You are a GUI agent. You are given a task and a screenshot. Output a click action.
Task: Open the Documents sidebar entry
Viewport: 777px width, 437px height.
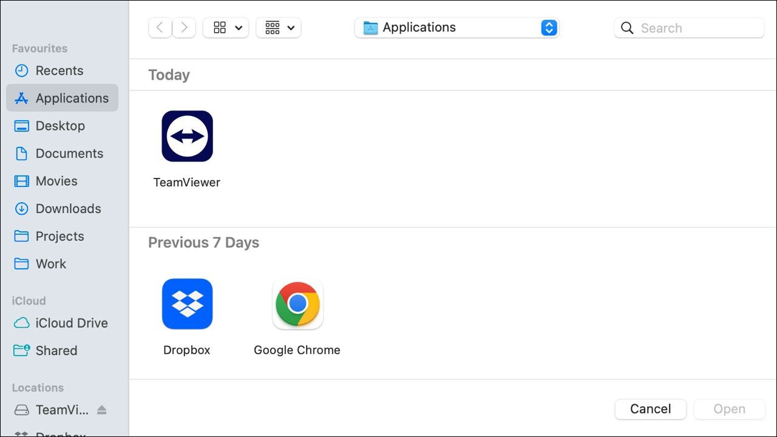click(70, 153)
